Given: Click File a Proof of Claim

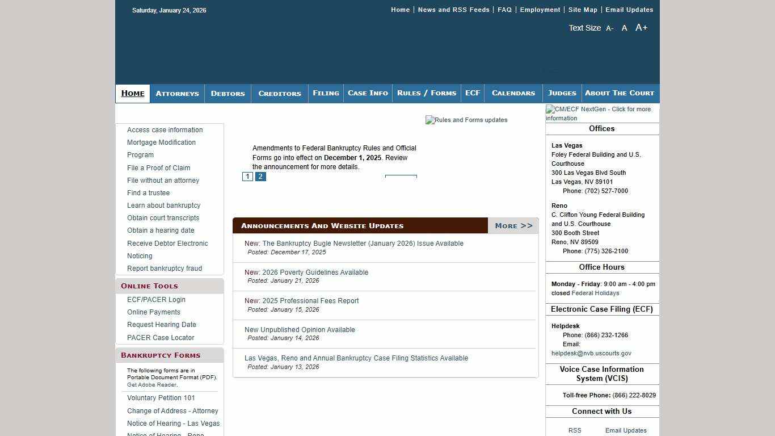Looking at the screenshot, I should 158,168.
